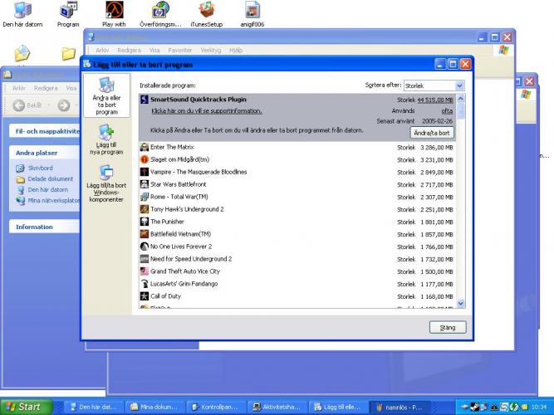Image resolution: width=554 pixels, height=415 pixels.
Task: Select Grand Theft Auto Vice City entry
Action: [184, 271]
